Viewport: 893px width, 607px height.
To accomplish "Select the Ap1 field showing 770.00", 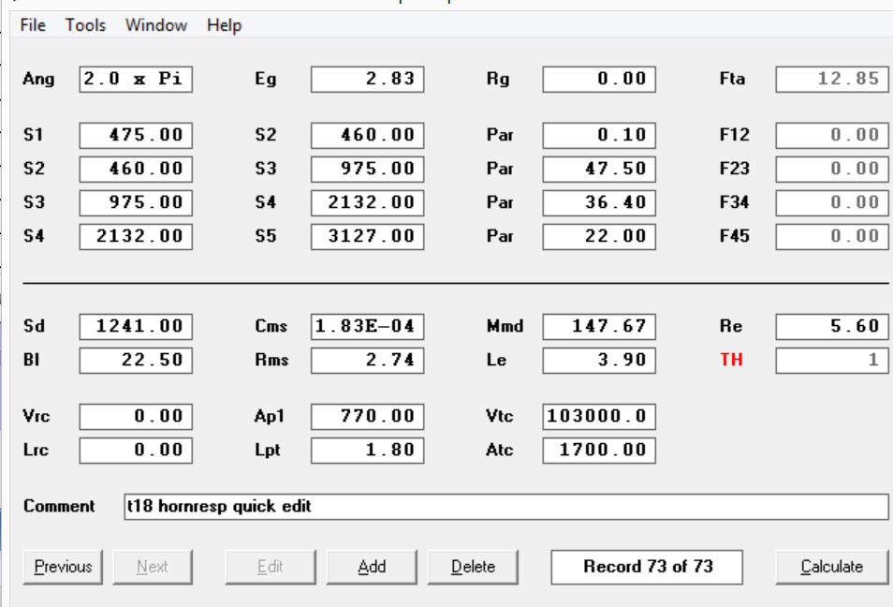I will click(367, 417).
